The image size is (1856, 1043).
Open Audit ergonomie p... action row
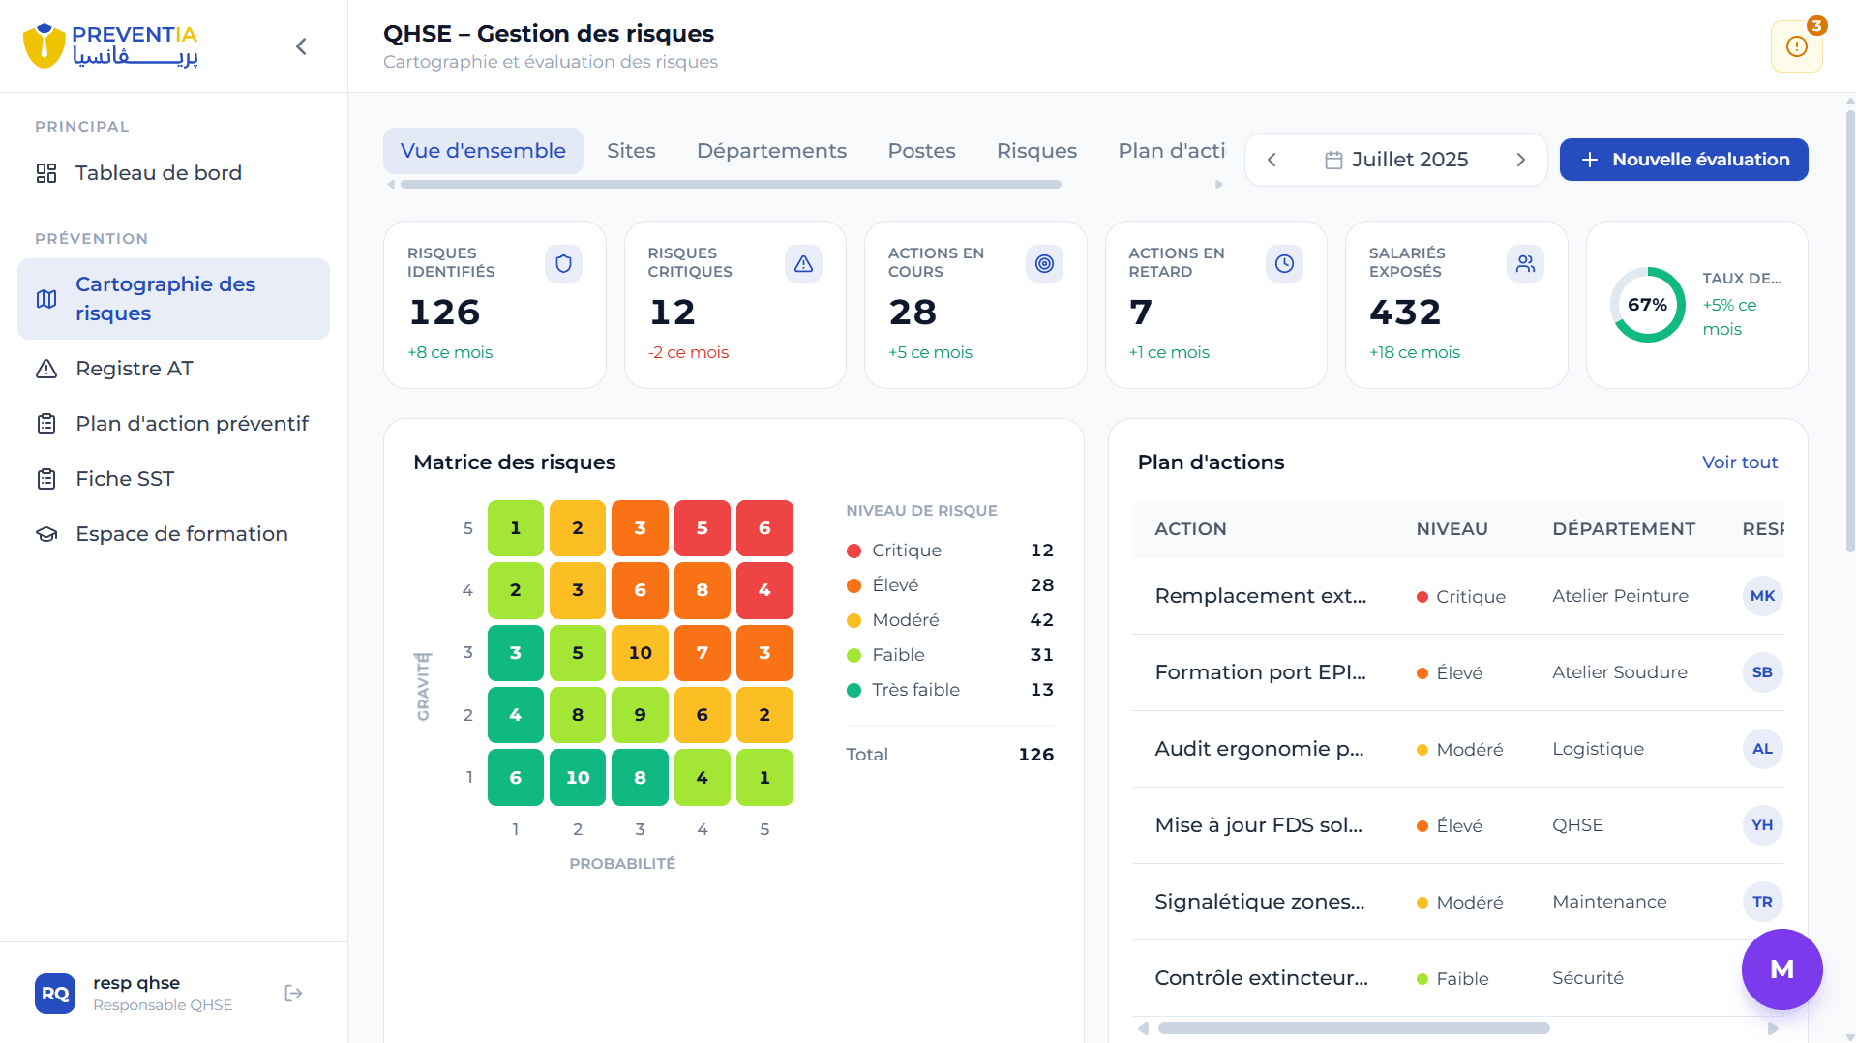pyautogui.click(x=1457, y=749)
